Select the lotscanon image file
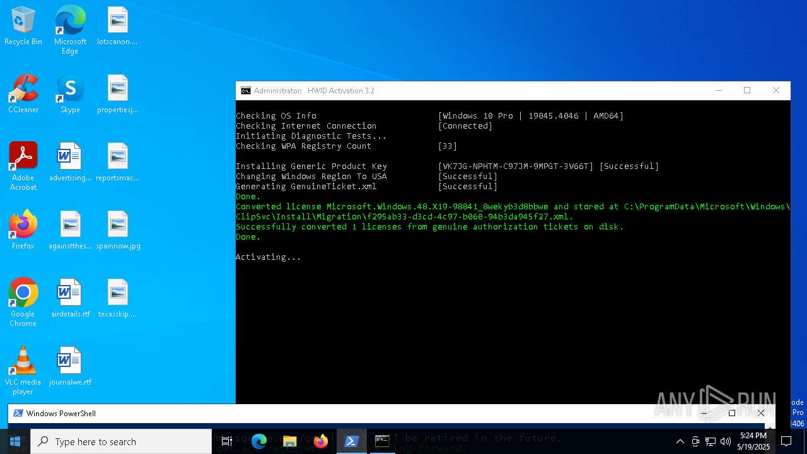 [117, 26]
